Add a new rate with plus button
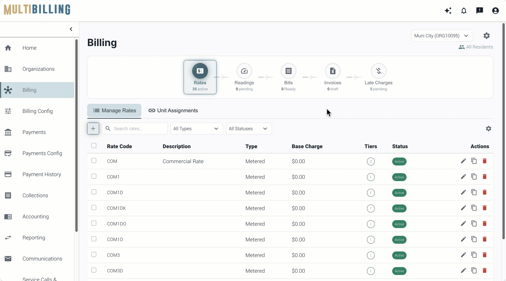 click(x=93, y=129)
